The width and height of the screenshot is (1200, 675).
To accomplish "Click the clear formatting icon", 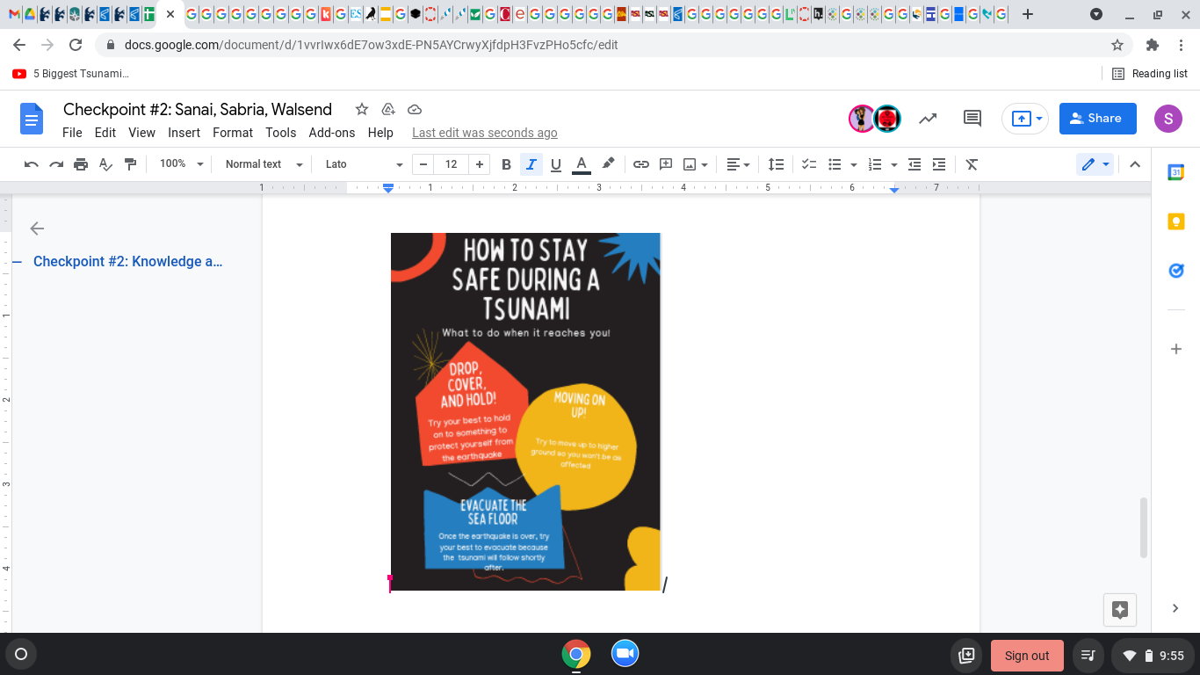I will coord(972,164).
